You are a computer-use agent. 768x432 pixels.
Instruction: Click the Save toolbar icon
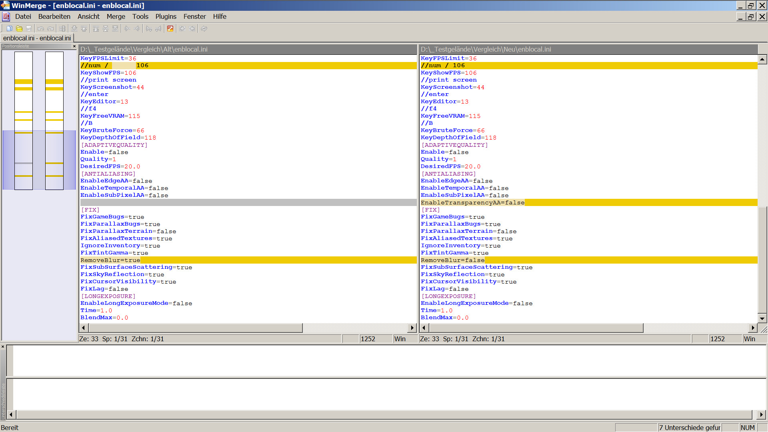(29, 29)
